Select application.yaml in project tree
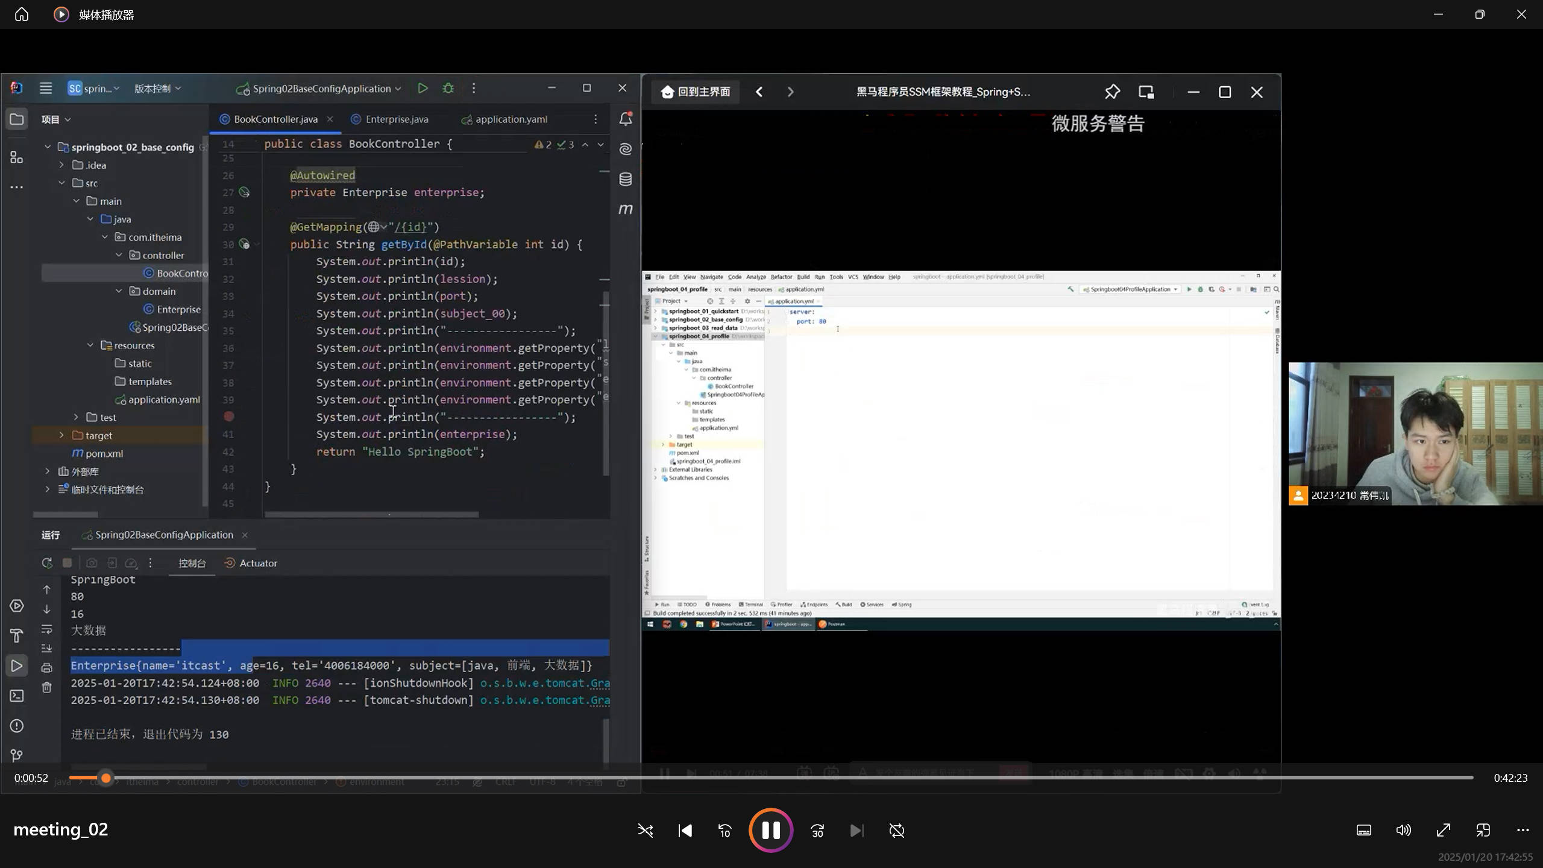 tap(163, 400)
